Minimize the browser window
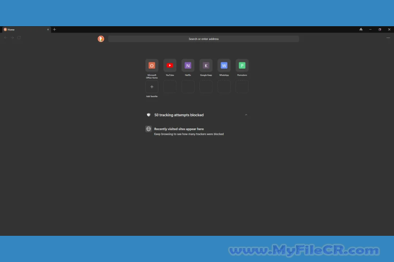 (370, 29)
